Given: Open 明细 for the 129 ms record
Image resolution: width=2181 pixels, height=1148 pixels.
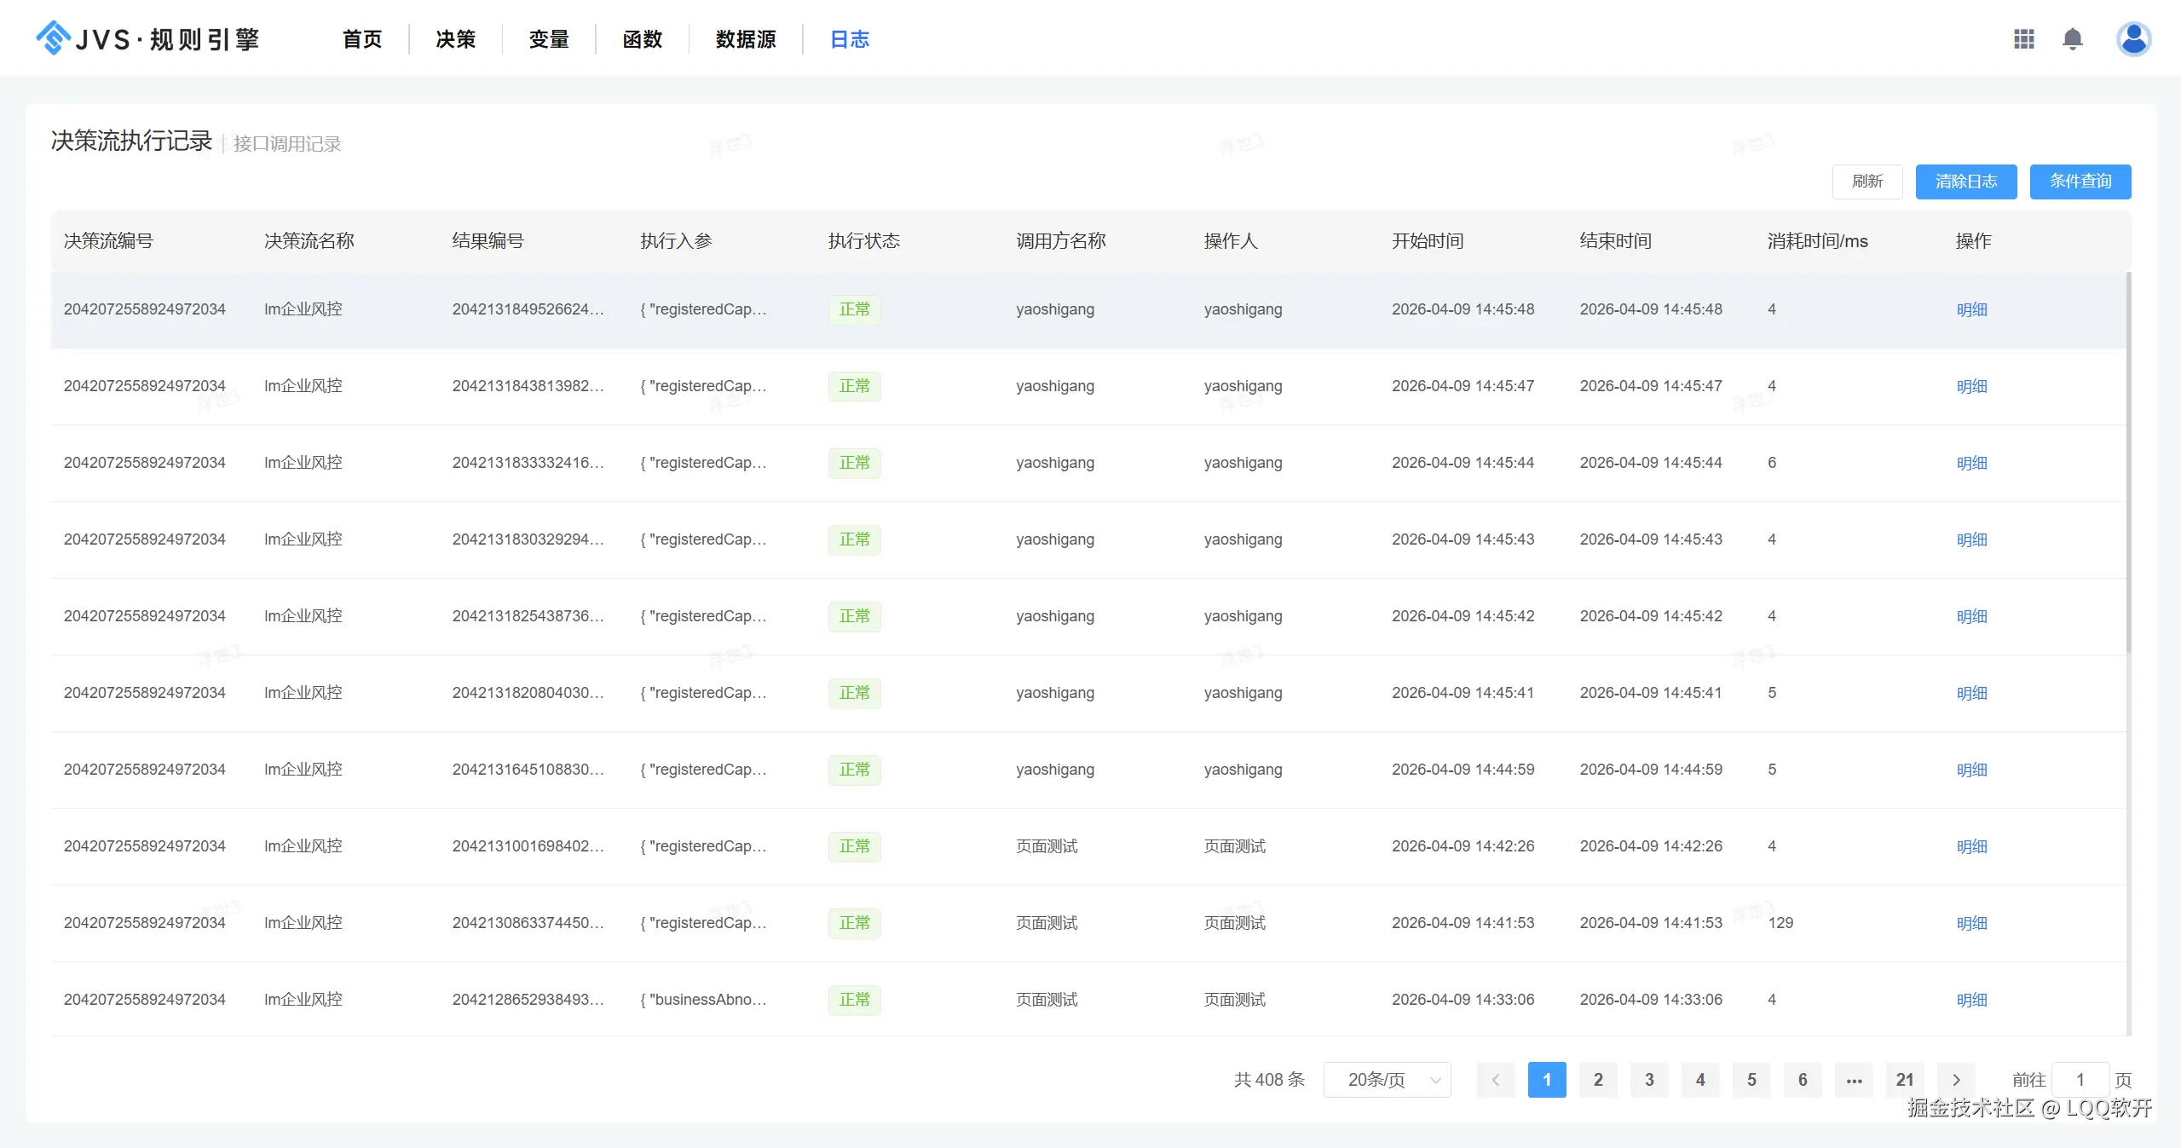Looking at the screenshot, I should [x=1970, y=923].
